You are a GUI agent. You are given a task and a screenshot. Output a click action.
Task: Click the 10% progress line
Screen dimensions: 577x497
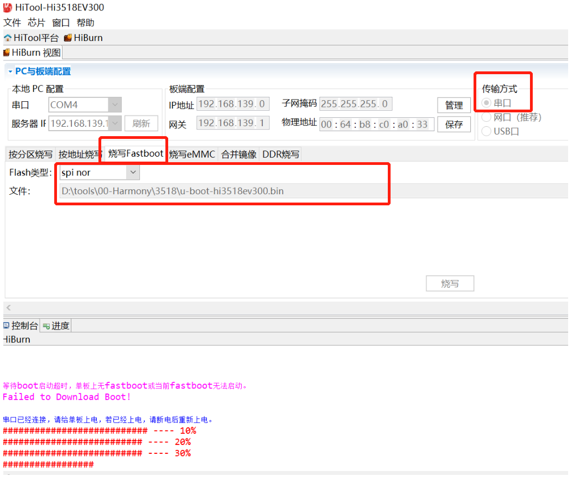point(100,431)
